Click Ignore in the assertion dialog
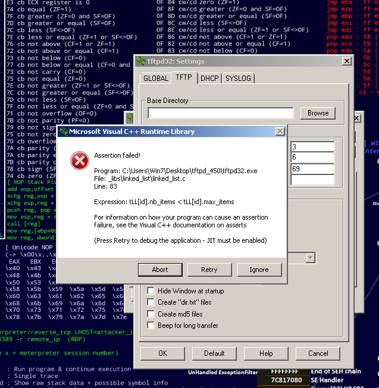This screenshot has width=379, height=388. tap(259, 270)
